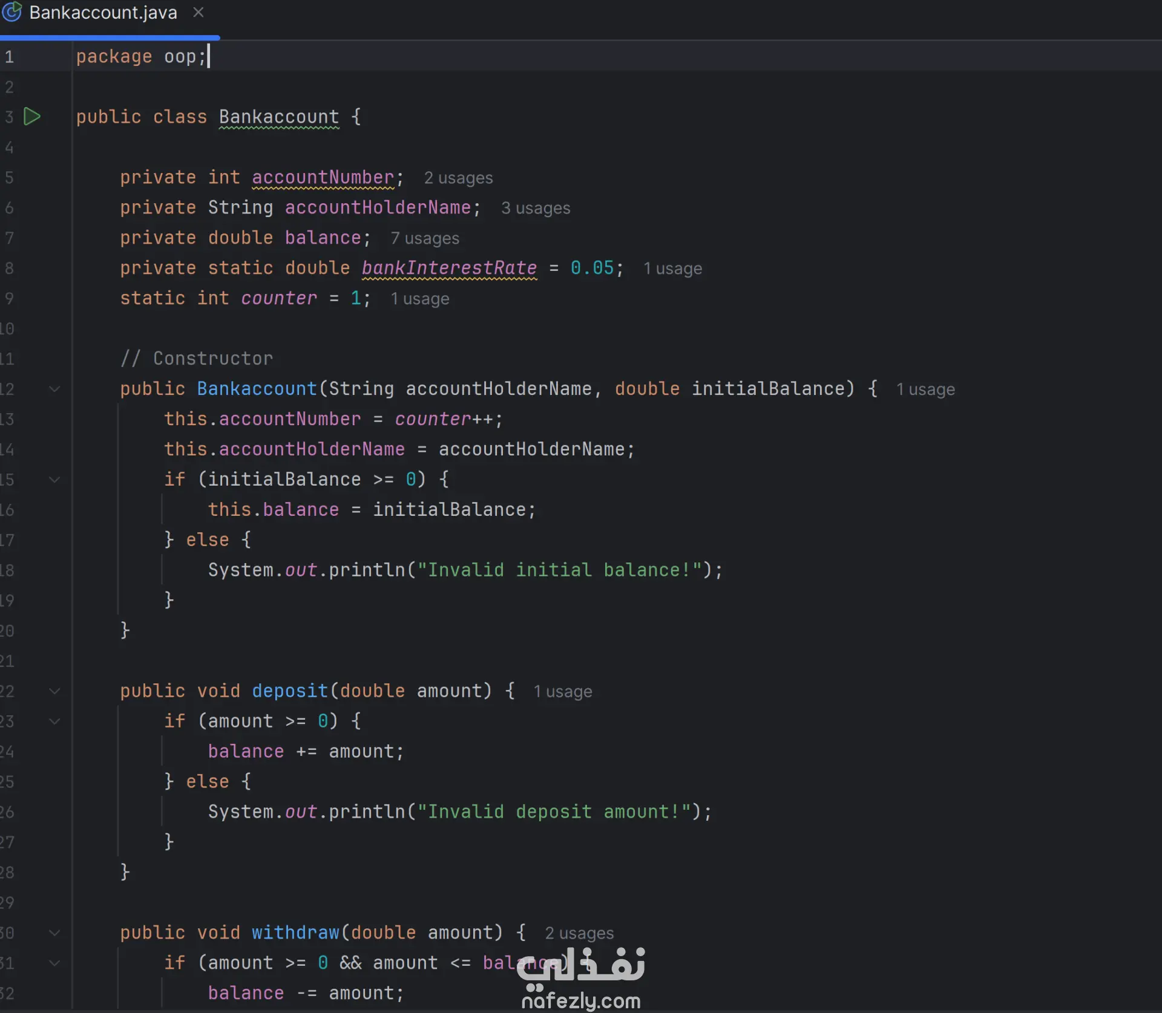Image resolution: width=1162 pixels, height=1013 pixels.
Task: Click the Java class icon on the file tab
Action: tap(12, 12)
